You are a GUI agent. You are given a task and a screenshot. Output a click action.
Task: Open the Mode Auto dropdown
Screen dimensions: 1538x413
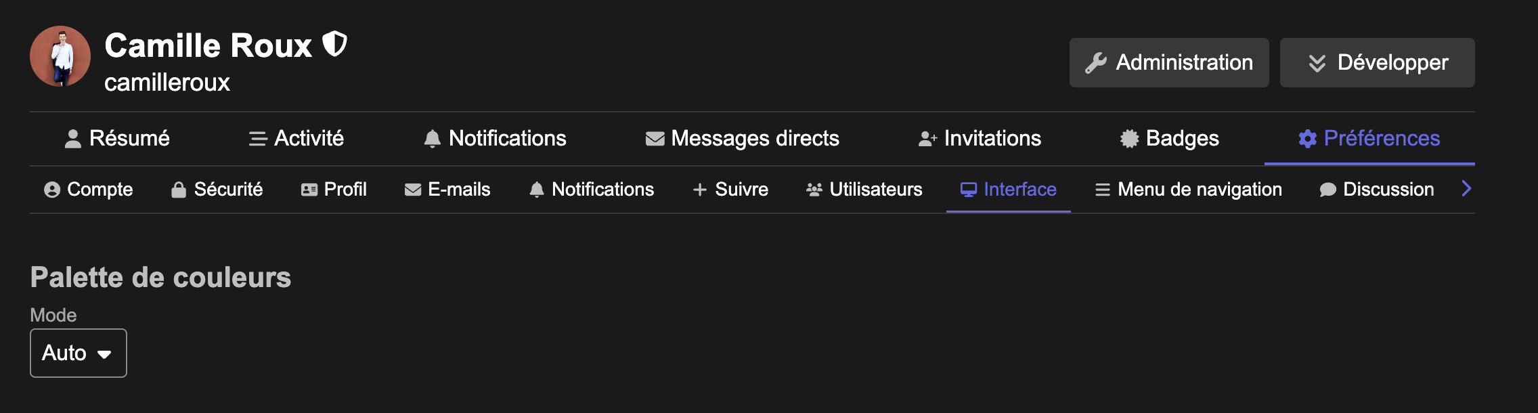pos(79,353)
